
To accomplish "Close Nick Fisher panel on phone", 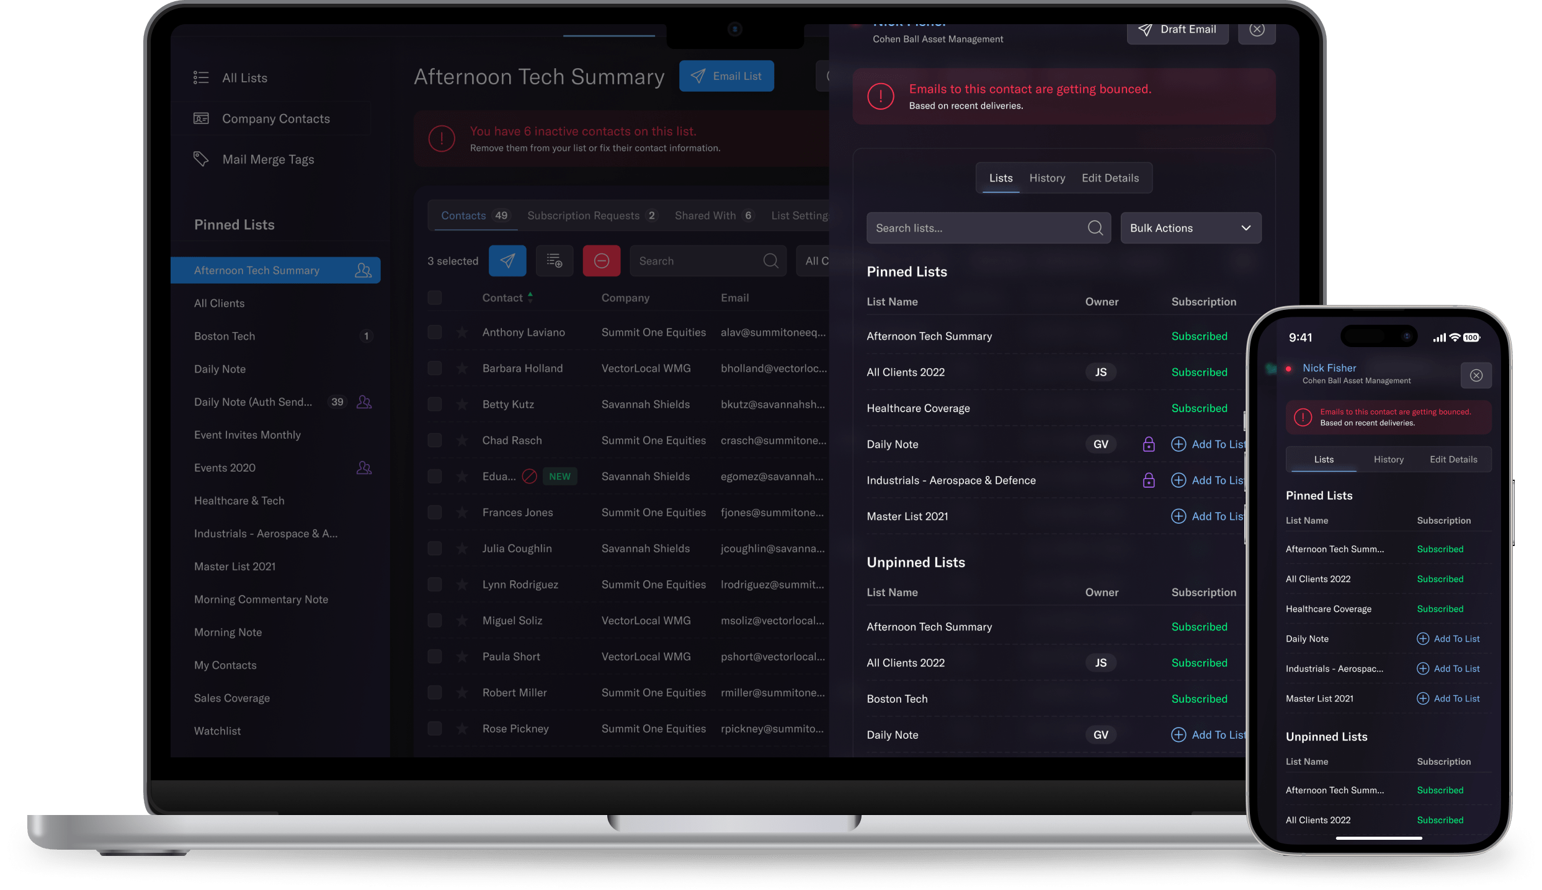I will (x=1476, y=375).
